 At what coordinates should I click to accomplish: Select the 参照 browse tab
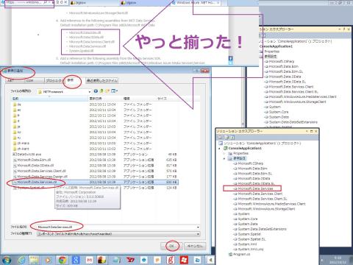pos(71,80)
